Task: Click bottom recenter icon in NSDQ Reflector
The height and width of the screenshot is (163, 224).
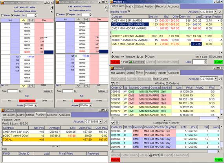Action: (86, 86)
